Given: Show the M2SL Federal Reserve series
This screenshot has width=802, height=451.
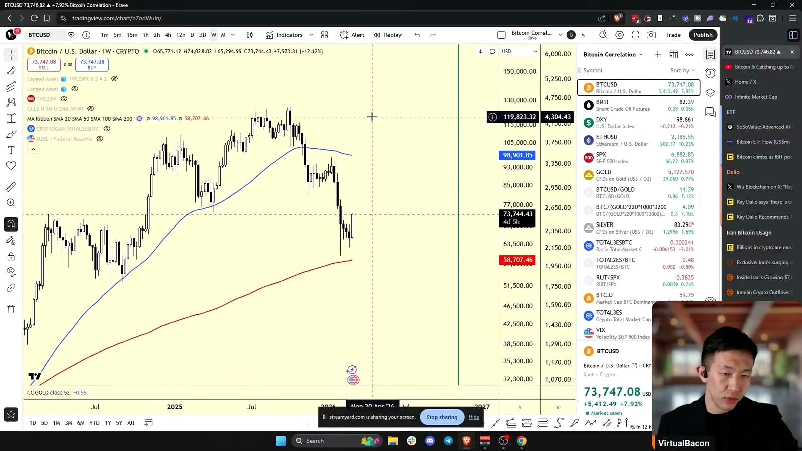Looking at the screenshot, I should 100,139.
